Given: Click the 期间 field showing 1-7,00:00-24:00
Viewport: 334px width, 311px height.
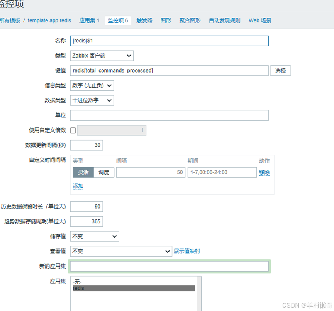Looking at the screenshot, I should tap(222, 172).
